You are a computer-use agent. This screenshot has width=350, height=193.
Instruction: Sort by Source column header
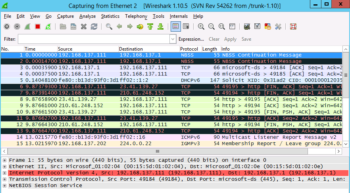(88, 49)
